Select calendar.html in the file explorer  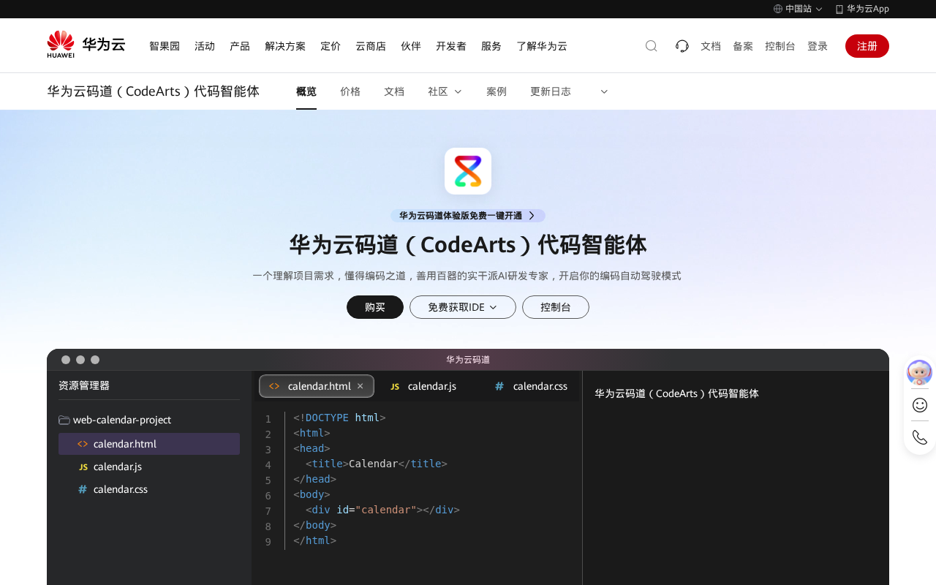point(149,444)
